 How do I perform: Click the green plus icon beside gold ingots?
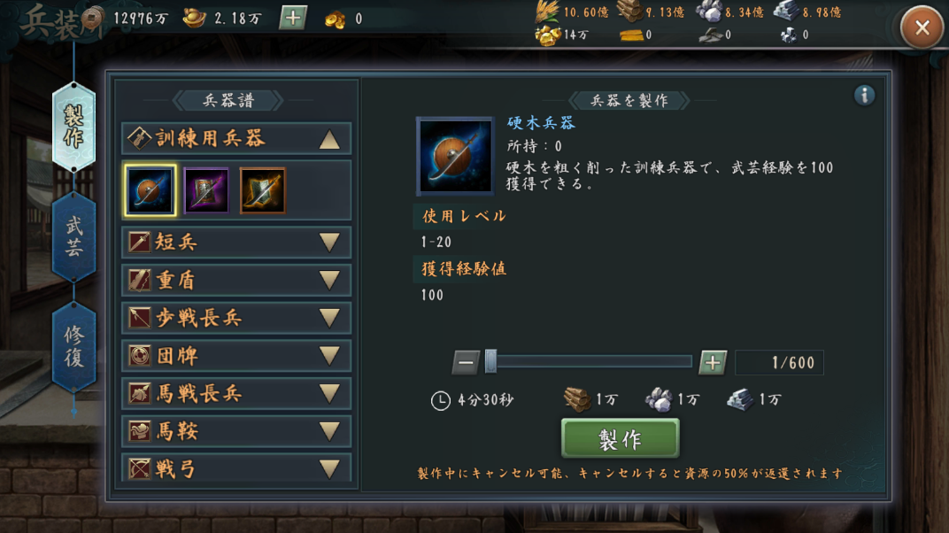click(x=293, y=18)
